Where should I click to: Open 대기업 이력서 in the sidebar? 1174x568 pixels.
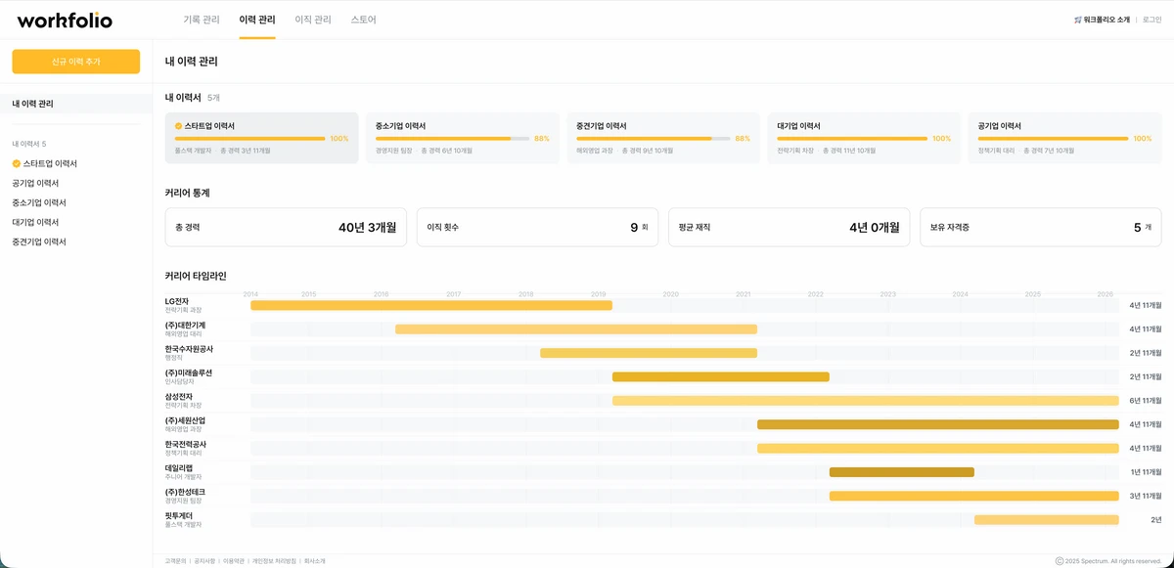coord(35,222)
